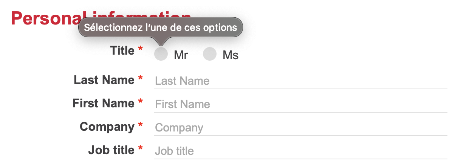Click into the Company text field
Viewport: 455px width, 165px height.
coord(300,128)
